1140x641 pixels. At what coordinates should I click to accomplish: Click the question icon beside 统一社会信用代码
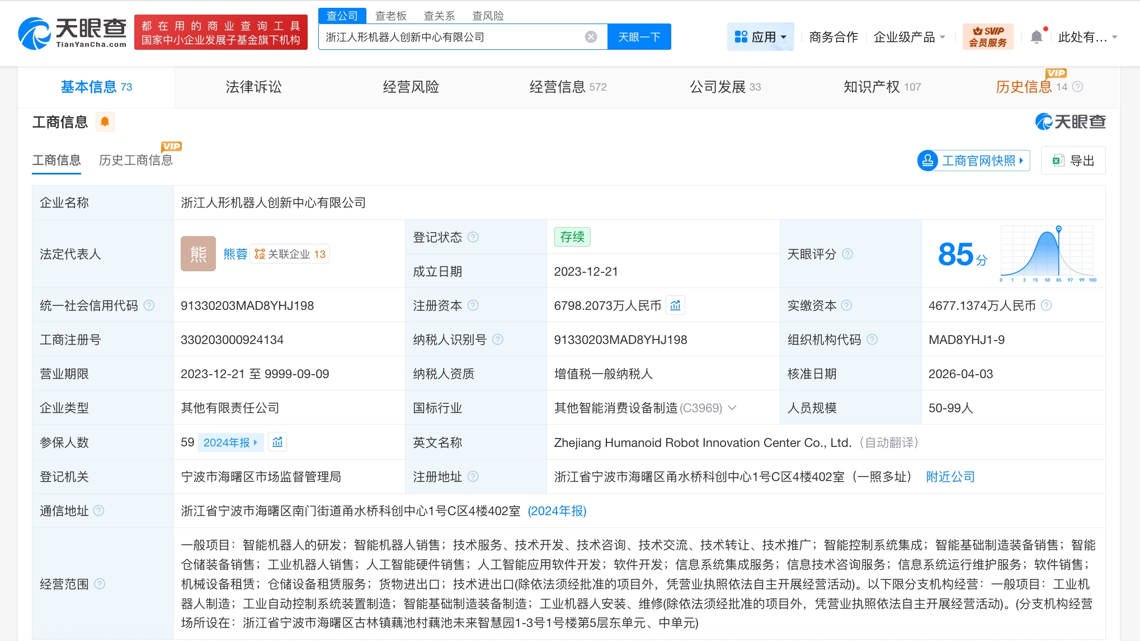pos(149,305)
